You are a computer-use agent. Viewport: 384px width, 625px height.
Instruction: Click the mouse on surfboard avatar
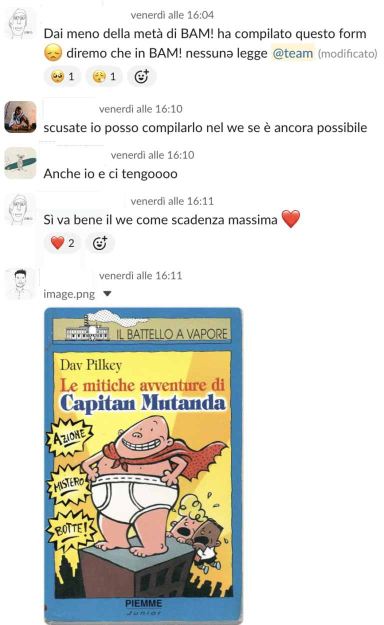click(x=20, y=163)
